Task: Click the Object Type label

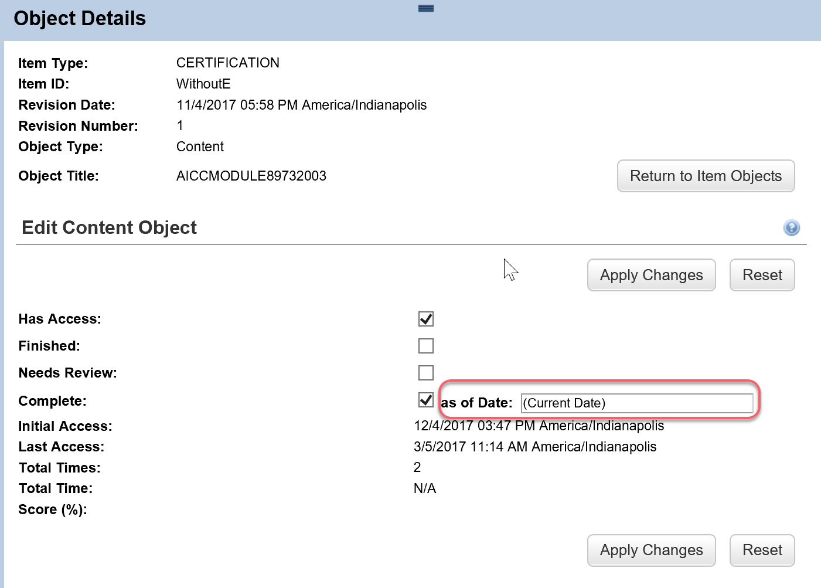Action: pos(60,147)
